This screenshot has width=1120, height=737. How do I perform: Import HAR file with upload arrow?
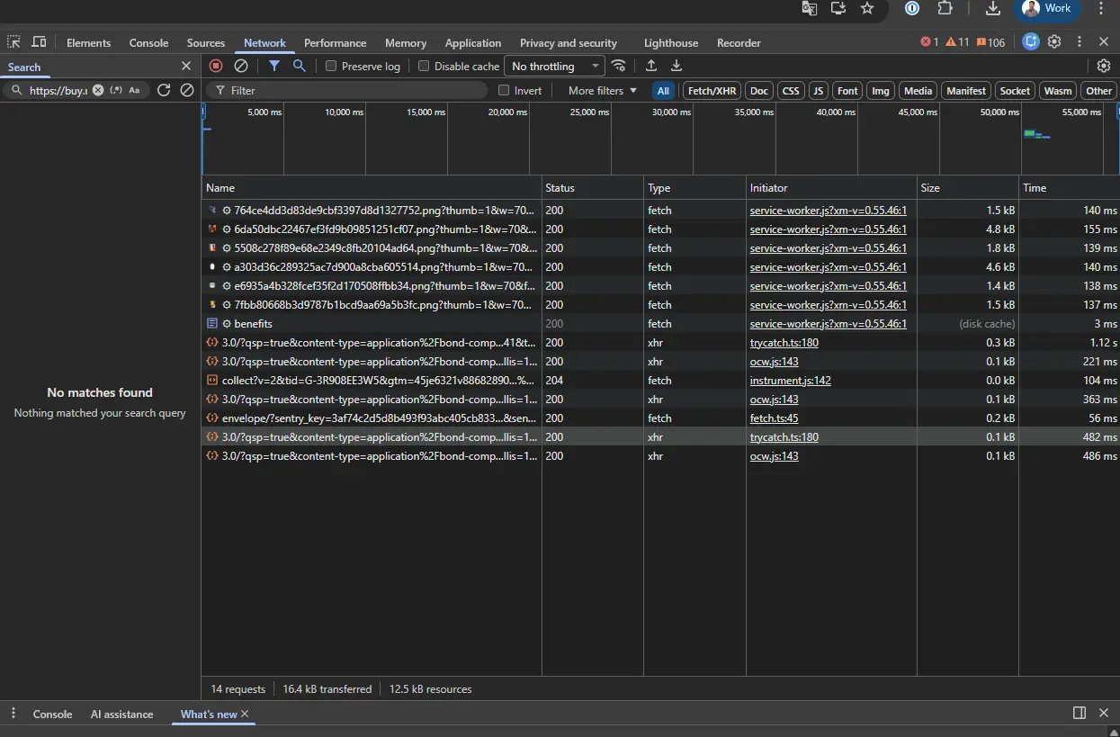coord(651,66)
